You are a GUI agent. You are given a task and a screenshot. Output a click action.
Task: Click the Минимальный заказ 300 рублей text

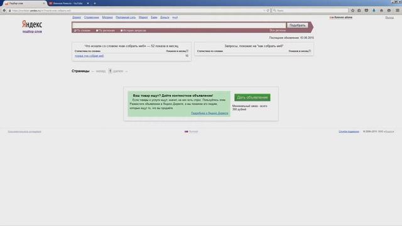coord(250,107)
